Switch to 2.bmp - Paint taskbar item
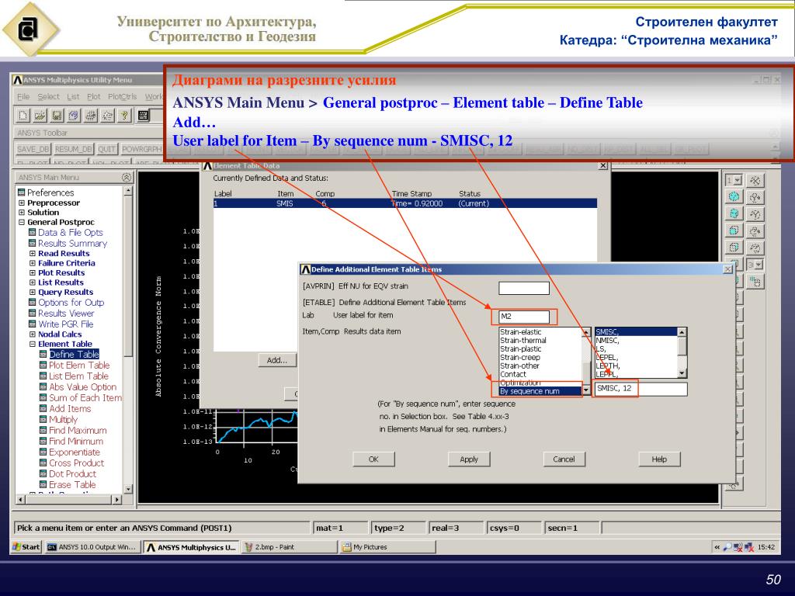This screenshot has height=596, width=795. (289, 547)
